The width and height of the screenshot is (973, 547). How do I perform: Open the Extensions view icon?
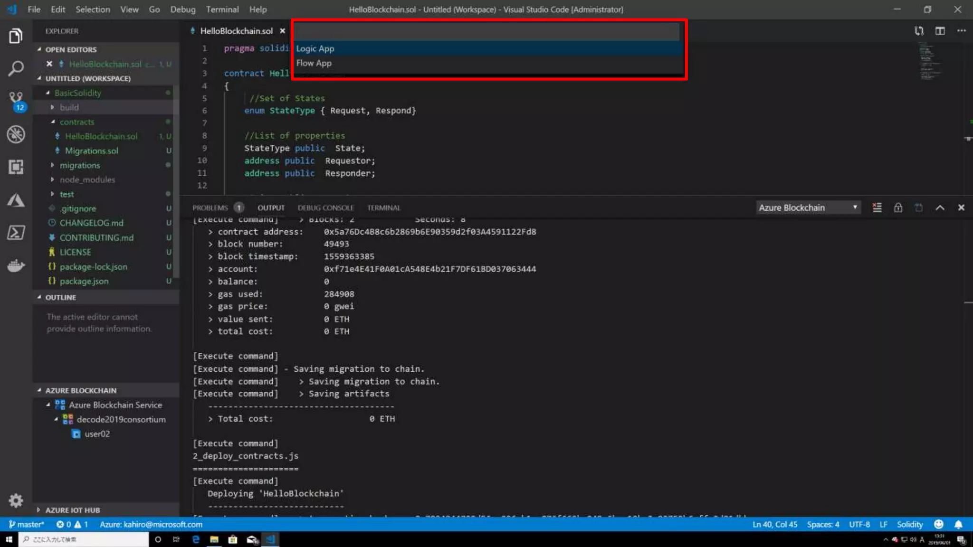coord(16,167)
